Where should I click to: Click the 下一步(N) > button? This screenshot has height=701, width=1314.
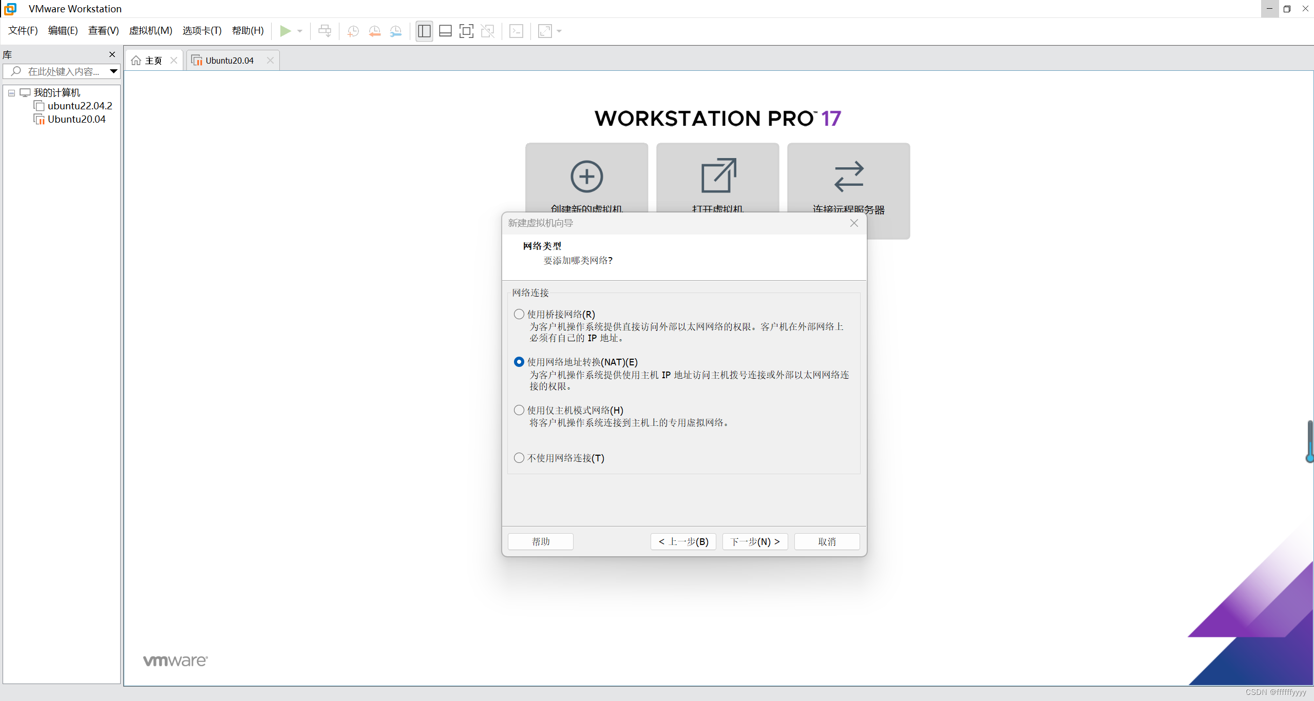click(755, 541)
